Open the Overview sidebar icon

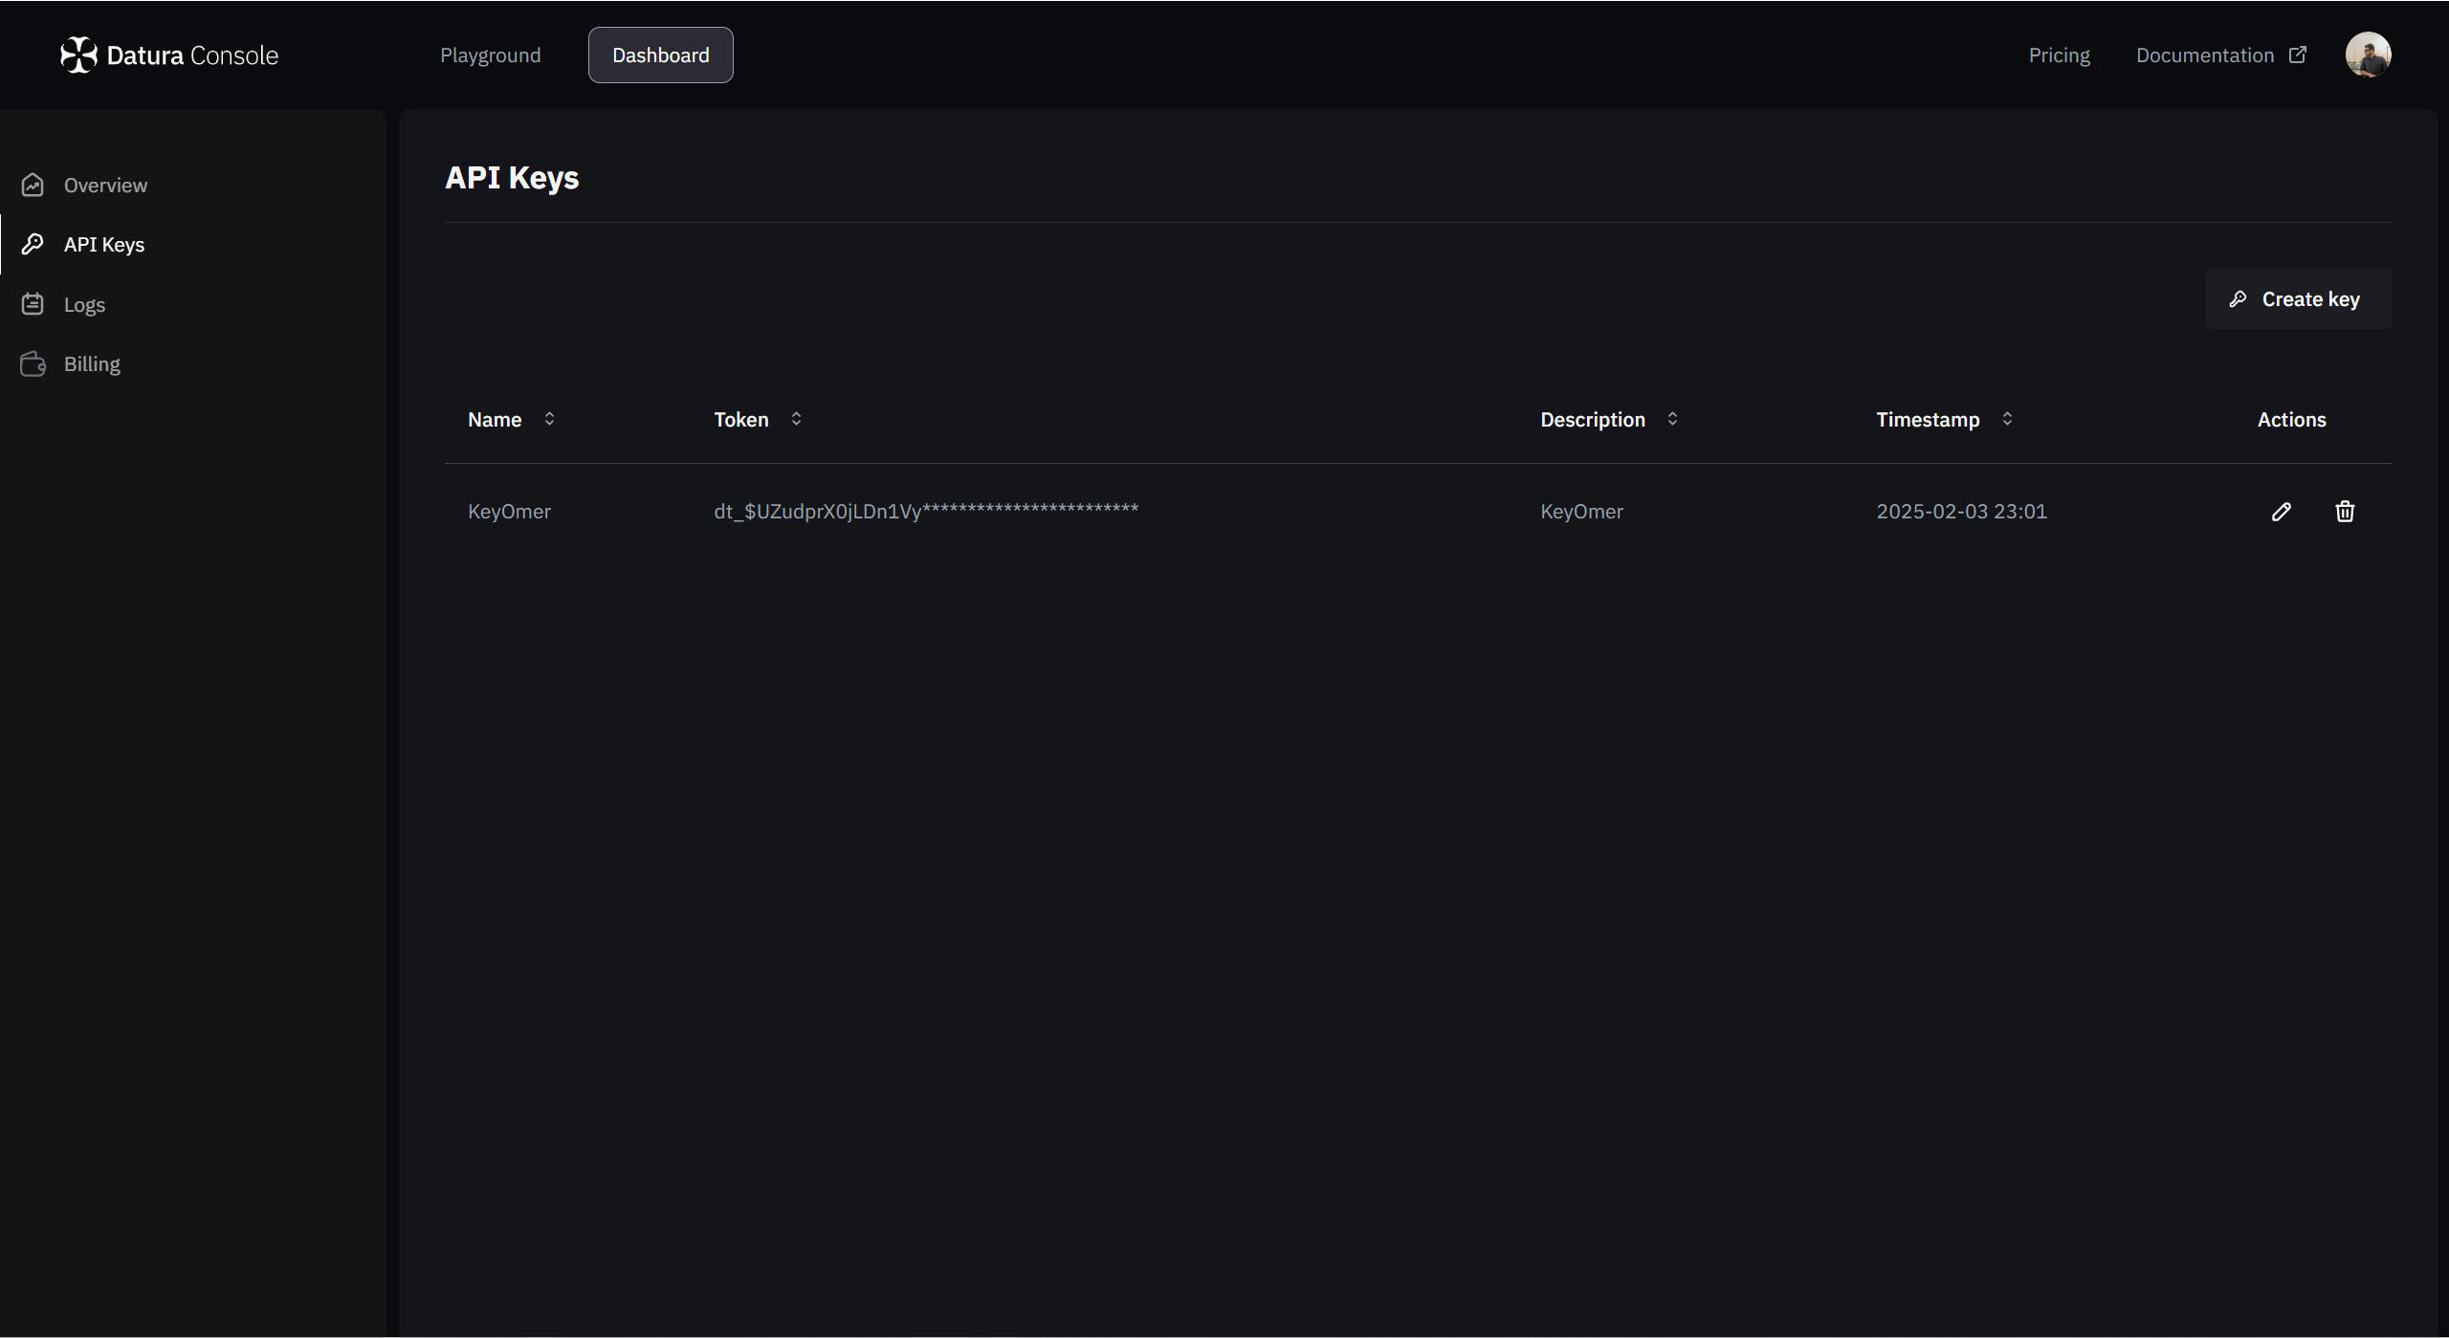click(x=33, y=185)
